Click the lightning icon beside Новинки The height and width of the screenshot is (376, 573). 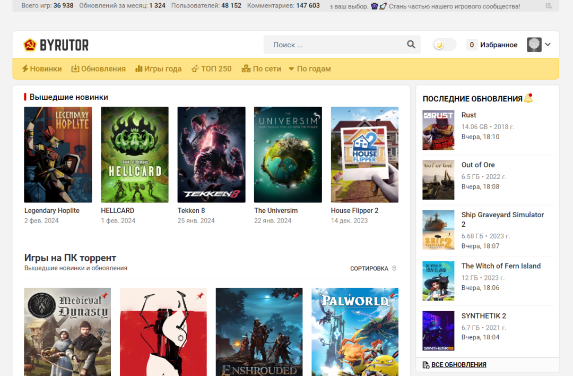tap(25, 69)
